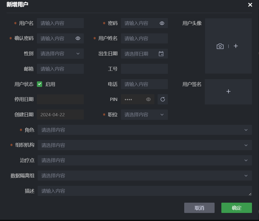Open the 出生日期 calendar icon
The image size is (259, 221).
tap(161, 53)
